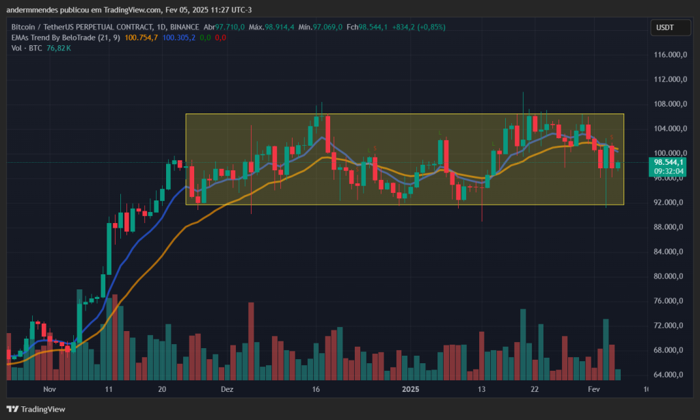Click the TradingView logo at the bottom
The height and width of the screenshot is (420, 700).
(36, 409)
